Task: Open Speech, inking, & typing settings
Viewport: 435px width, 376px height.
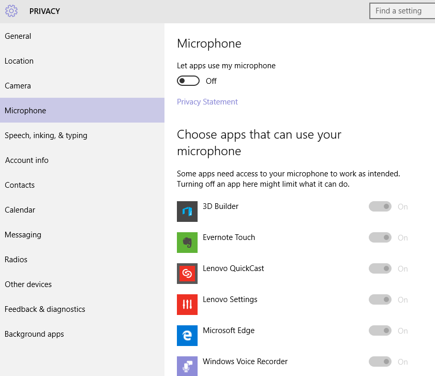Action: pyautogui.click(x=82, y=136)
